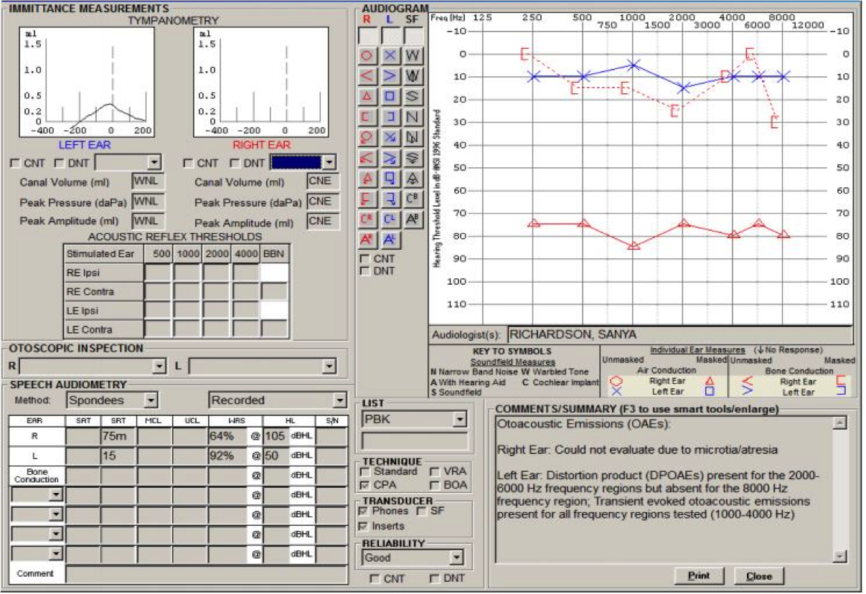Click the Print button
Image resolution: width=866 pixels, height=594 pixels.
pyautogui.click(x=699, y=576)
